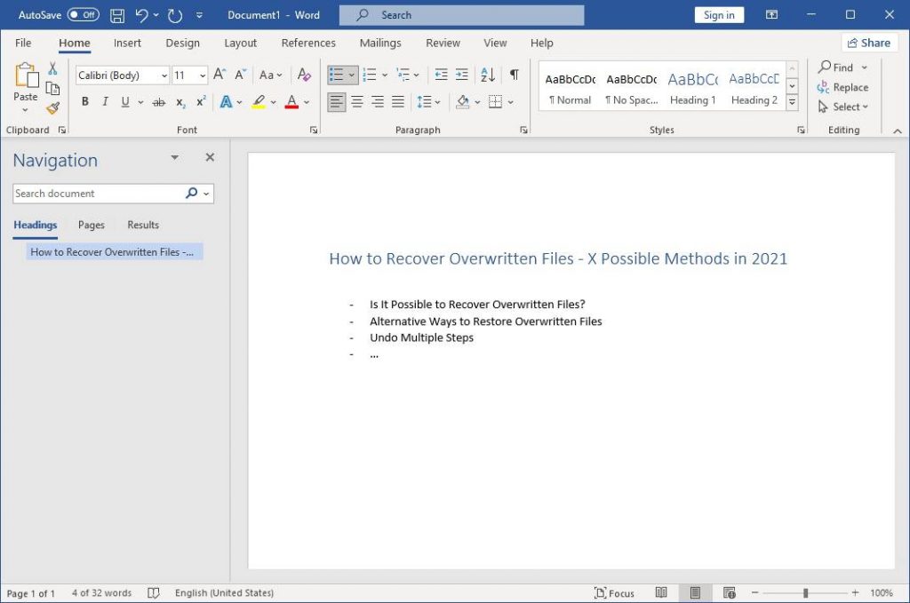The width and height of the screenshot is (910, 603).
Task: Click the Share button
Action: [869, 42]
